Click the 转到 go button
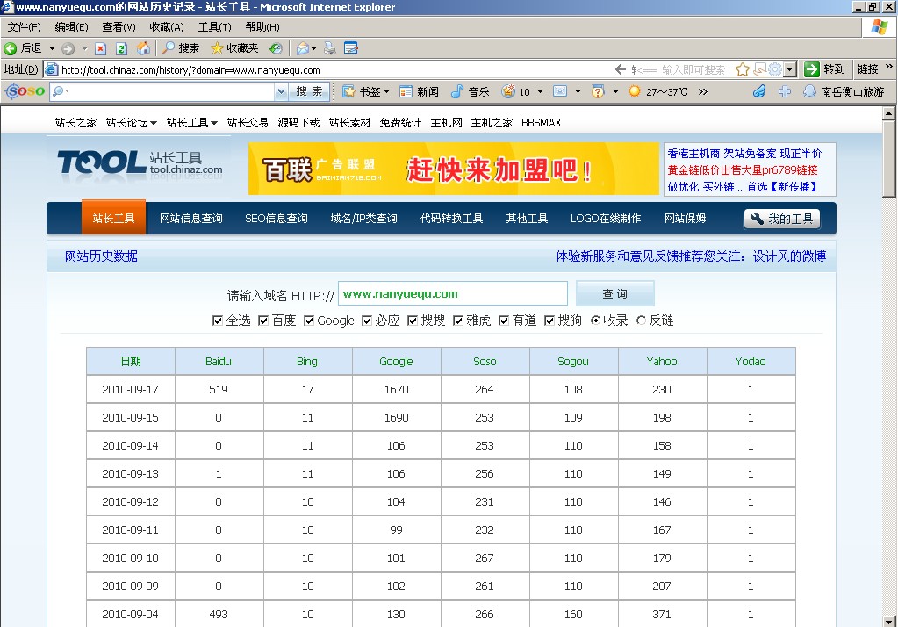The height and width of the screenshot is (627, 898). [824, 69]
